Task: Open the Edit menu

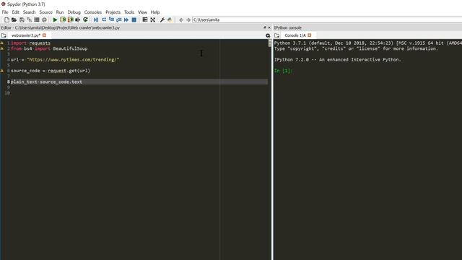Action: (15, 12)
